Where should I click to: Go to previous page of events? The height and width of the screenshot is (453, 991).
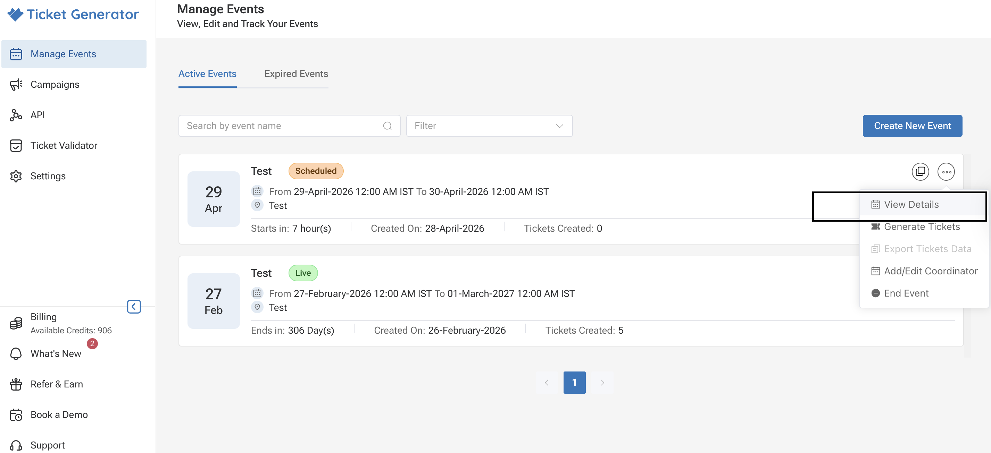547,383
